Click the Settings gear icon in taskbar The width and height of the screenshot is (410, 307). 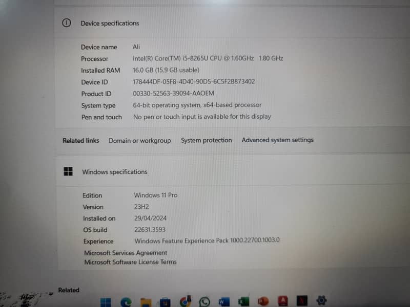point(322,301)
